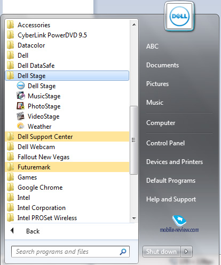Open the Weather app icon
Screen dimensions: 221x265
coord(21,126)
